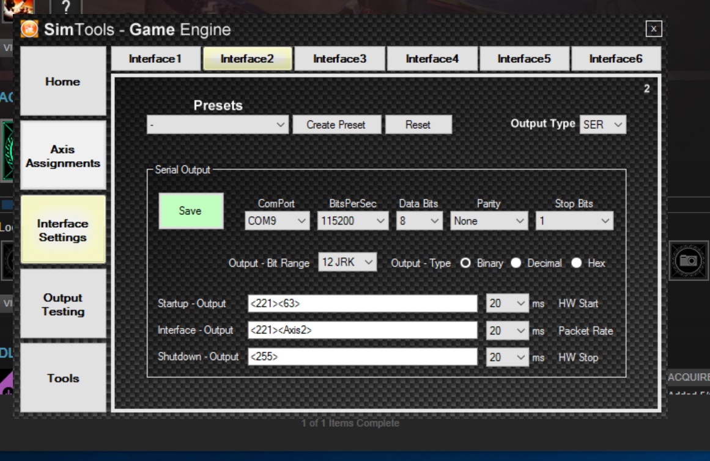Switch to the Interface3 tab
Image resolution: width=710 pixels, height=461 pixels.
(339, 59)
